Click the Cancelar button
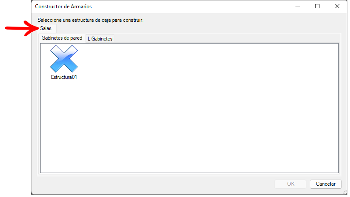 point(326,184)
